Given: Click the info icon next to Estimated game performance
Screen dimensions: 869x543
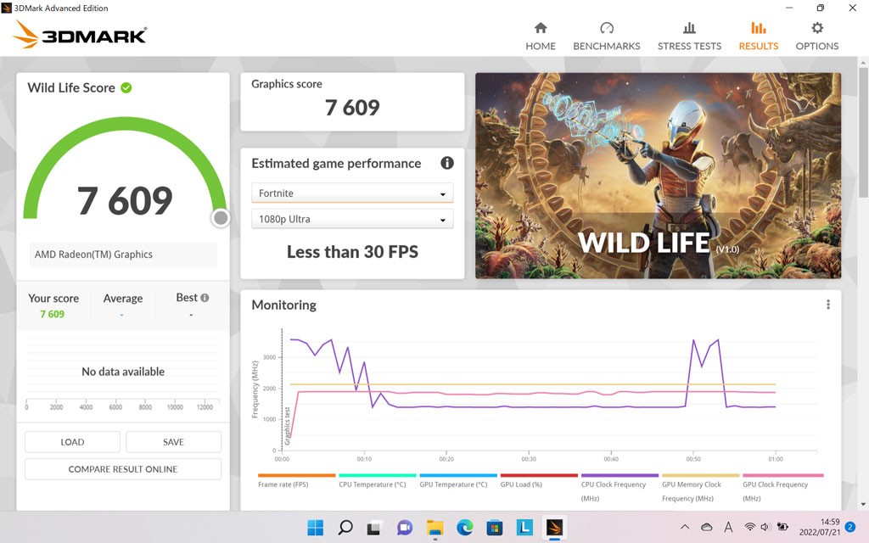Looking at the screenshot, I should coord(446,163).
